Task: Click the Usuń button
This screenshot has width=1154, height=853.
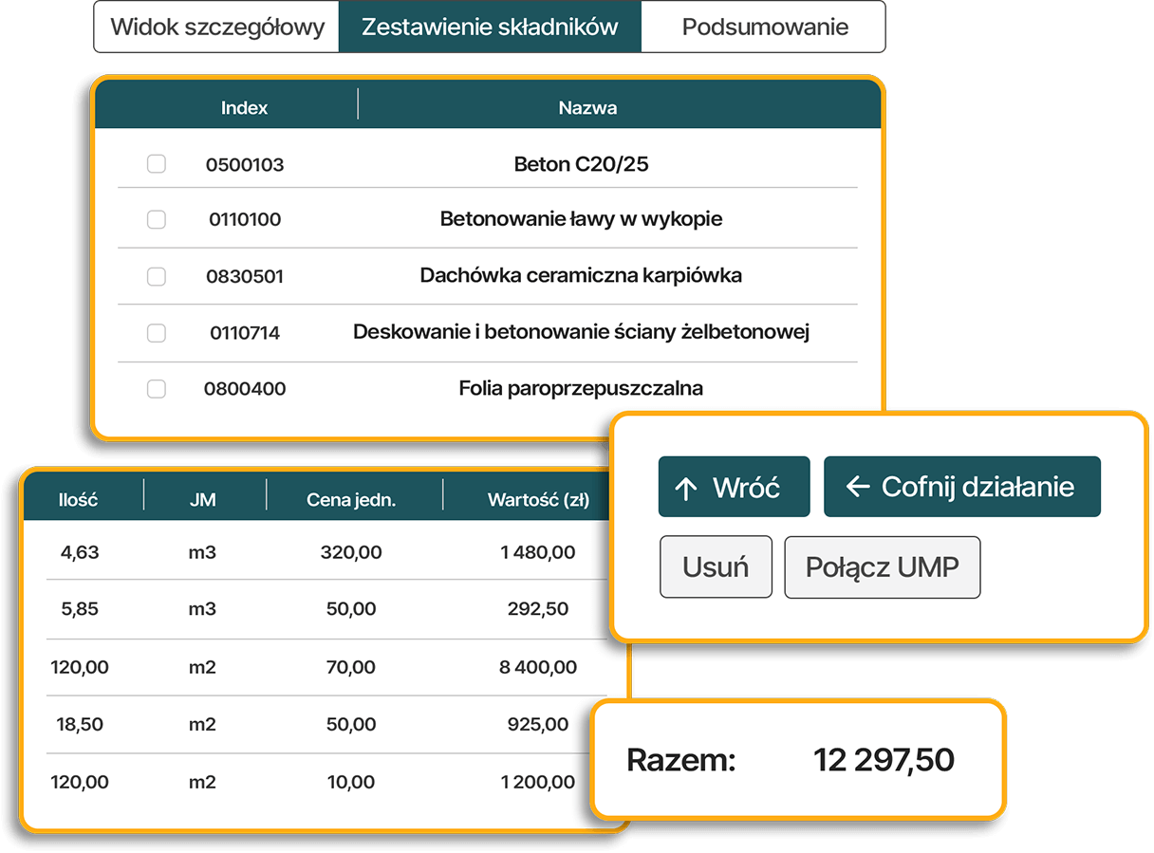Action: (x=716, y=567)
